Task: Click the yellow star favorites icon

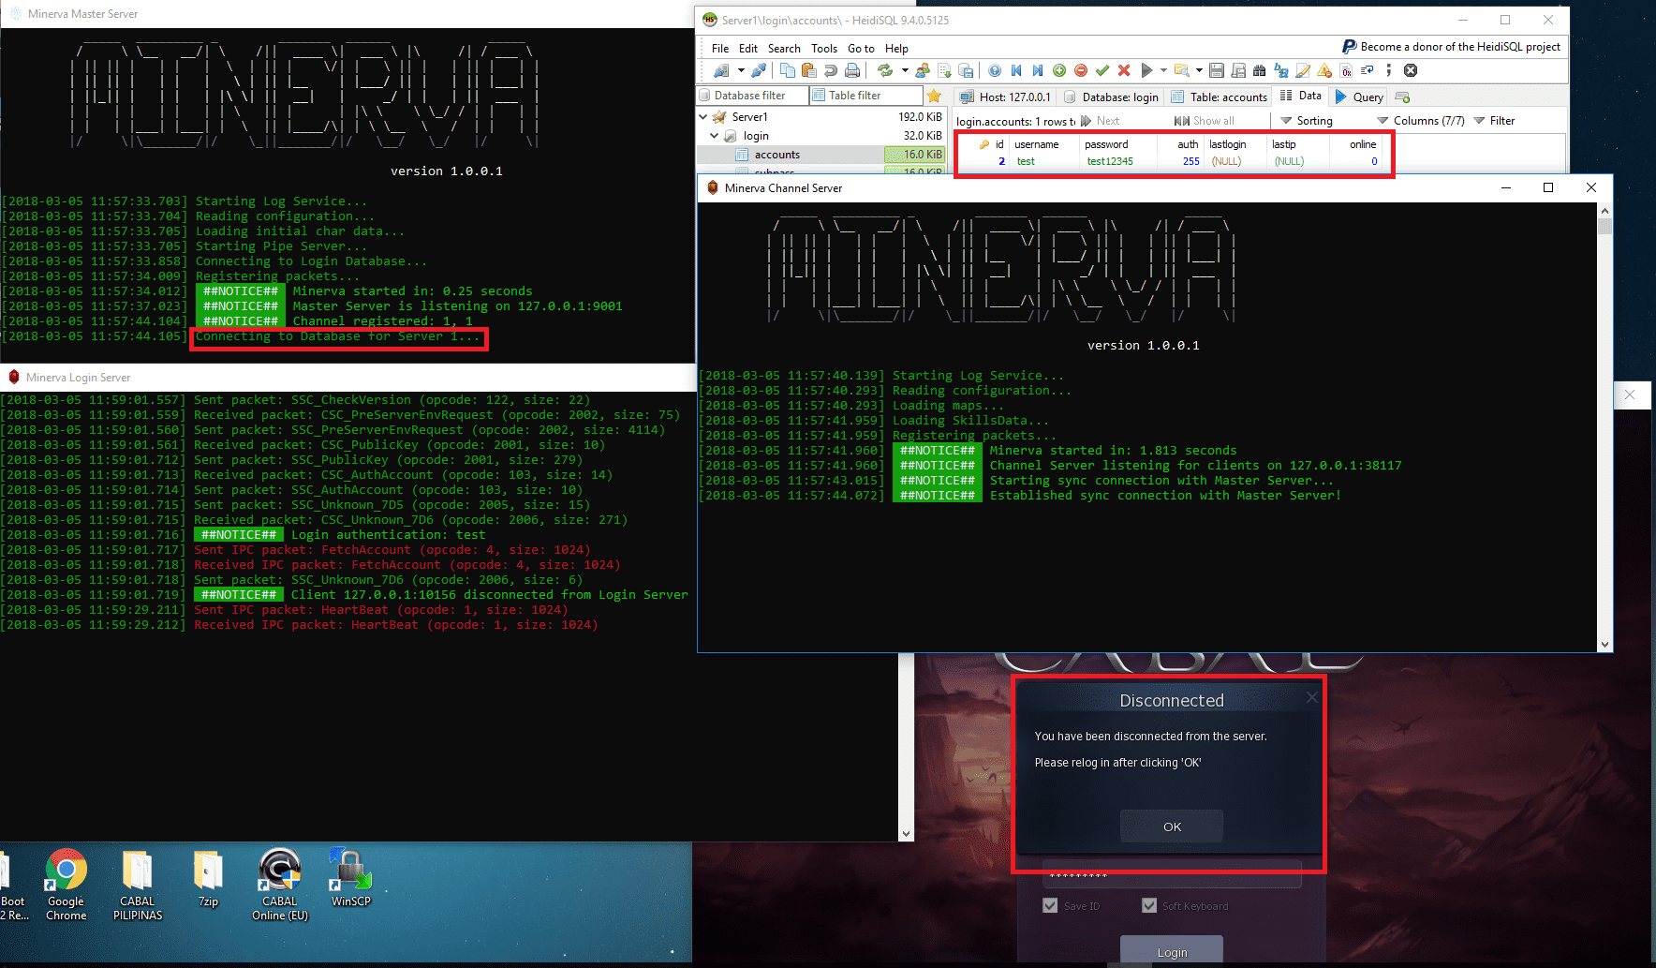Action: click(x=934, y=96)
